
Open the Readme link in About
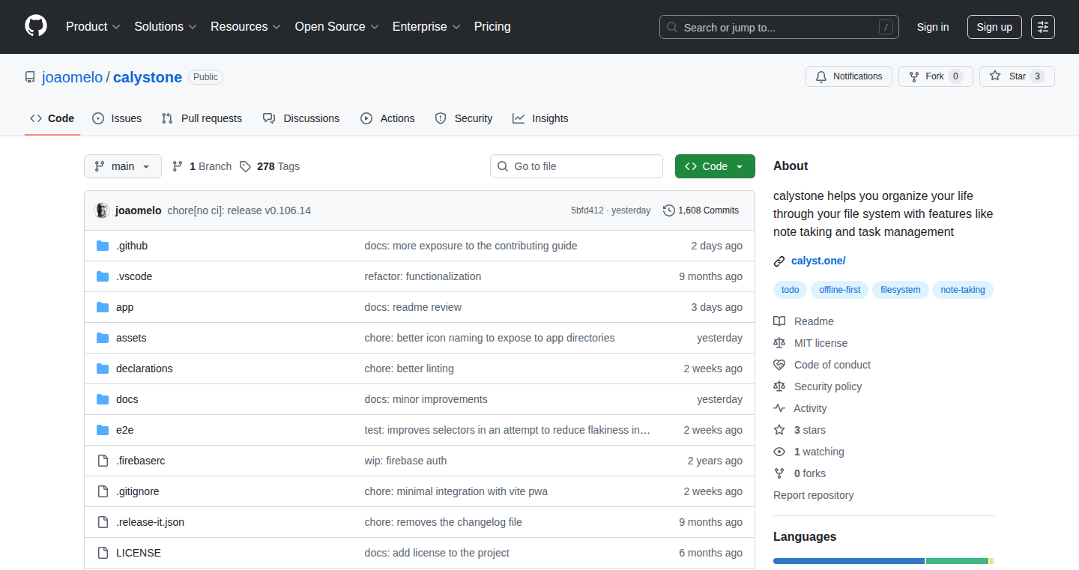tap(804, 321)
